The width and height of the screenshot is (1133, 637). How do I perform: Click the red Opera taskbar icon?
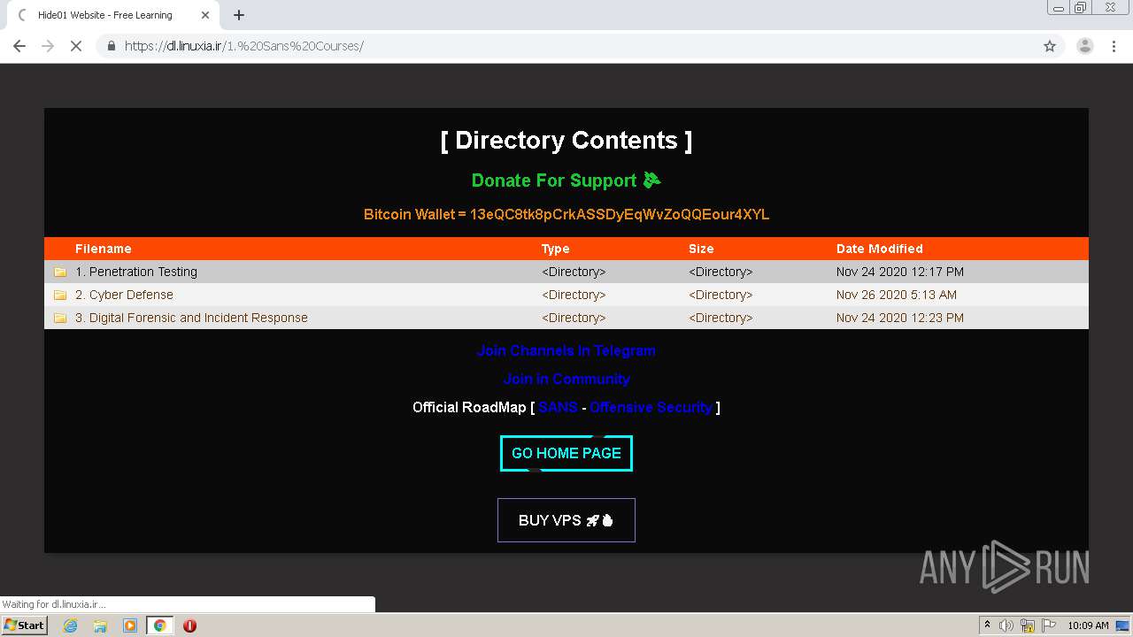point(189,625)
